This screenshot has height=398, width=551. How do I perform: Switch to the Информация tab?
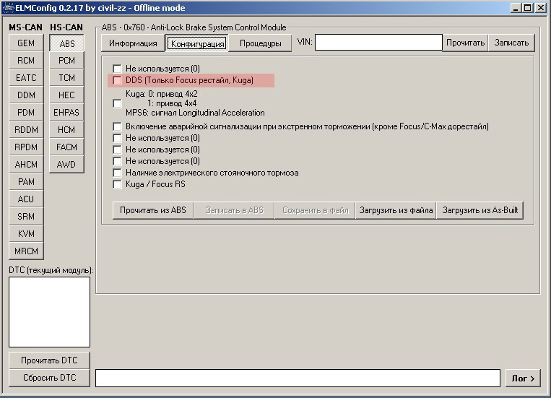(133, 43)
